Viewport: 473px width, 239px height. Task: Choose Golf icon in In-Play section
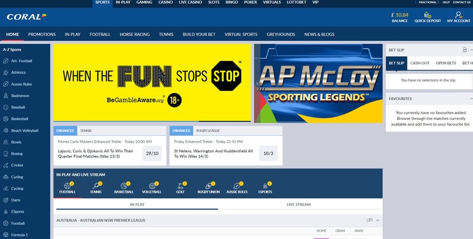tap(181, 186)
